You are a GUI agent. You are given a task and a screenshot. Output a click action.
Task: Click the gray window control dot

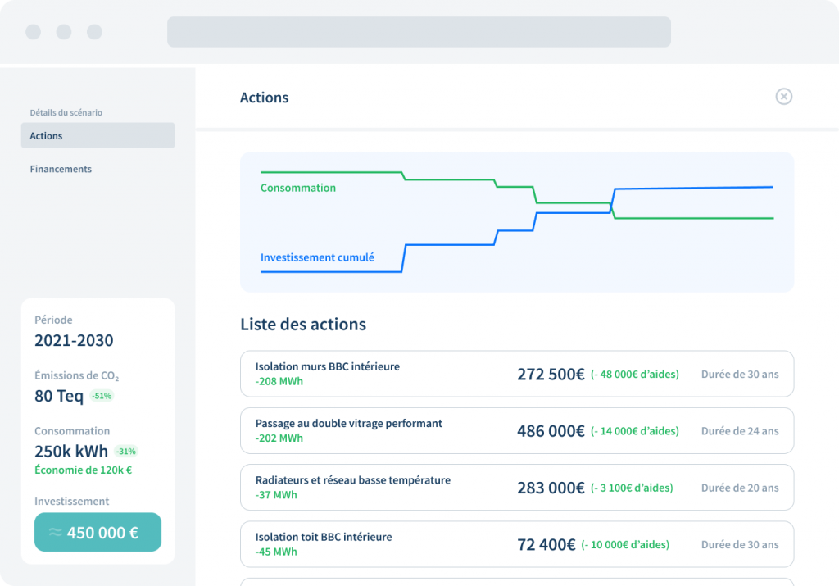94,32
